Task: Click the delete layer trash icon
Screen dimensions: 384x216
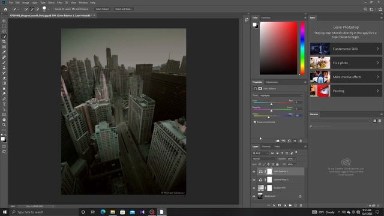Action: coord(301,205)
